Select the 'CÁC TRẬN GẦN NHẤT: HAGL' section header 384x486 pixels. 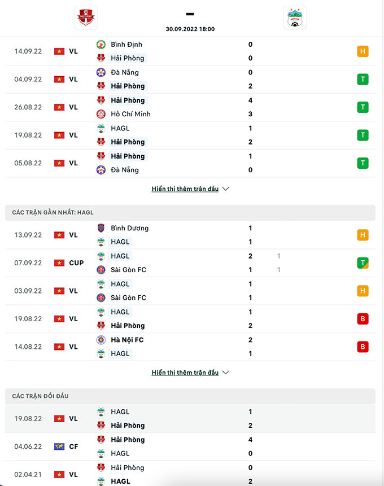pyautogui.click(x=53, y=212)
